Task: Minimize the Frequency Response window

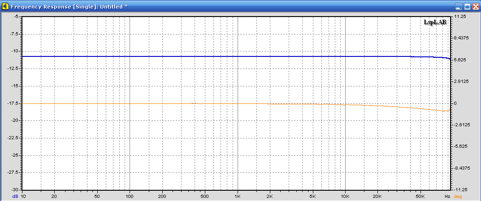Action: click(458, 6)
